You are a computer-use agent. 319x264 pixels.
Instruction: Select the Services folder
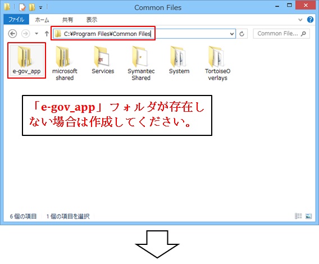pos(103,60)
